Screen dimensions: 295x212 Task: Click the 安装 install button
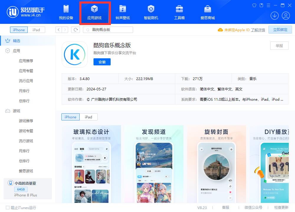point(102,62)
